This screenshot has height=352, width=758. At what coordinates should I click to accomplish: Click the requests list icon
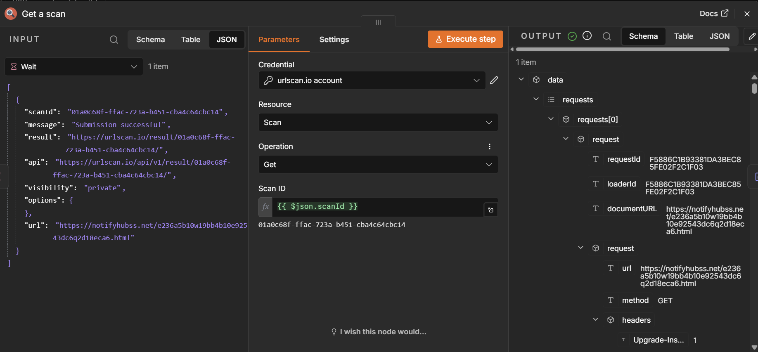[x=551, y=99]
